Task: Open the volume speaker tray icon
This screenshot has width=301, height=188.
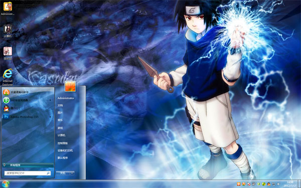Action: coord(278,184)
